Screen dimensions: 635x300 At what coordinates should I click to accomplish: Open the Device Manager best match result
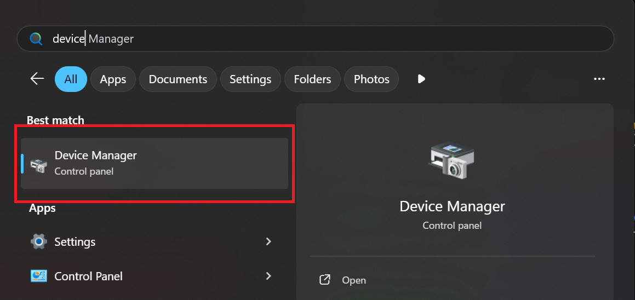[x=155, y=163]
